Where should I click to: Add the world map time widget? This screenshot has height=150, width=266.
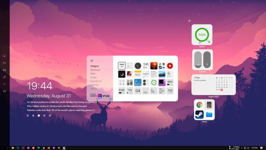click(146, 66)
